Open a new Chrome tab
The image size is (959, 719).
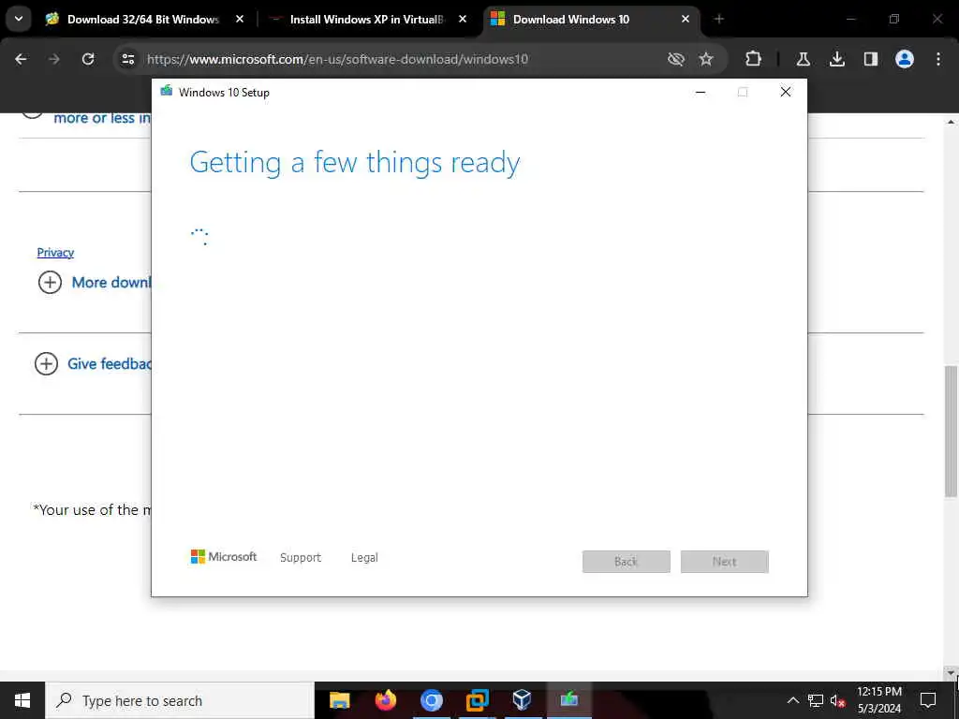pos(719,20)
